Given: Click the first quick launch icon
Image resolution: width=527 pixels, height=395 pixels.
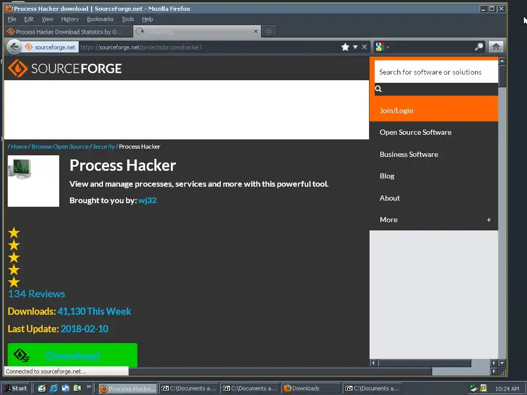Looking at the screenshot, I should 42,388.
